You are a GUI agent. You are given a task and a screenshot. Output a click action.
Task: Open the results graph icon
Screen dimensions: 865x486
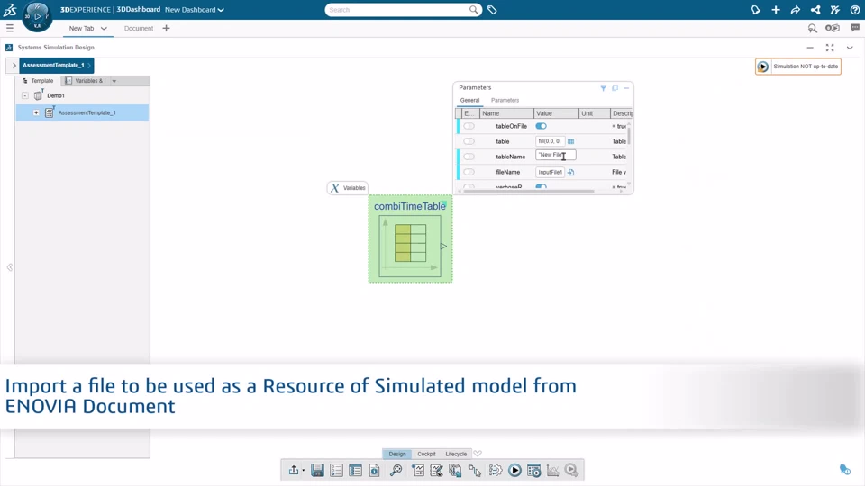click(552, 470)
